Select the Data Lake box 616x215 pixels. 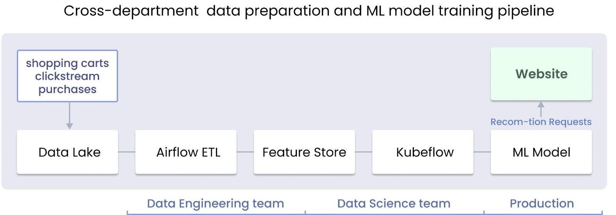tap(67, 152)
